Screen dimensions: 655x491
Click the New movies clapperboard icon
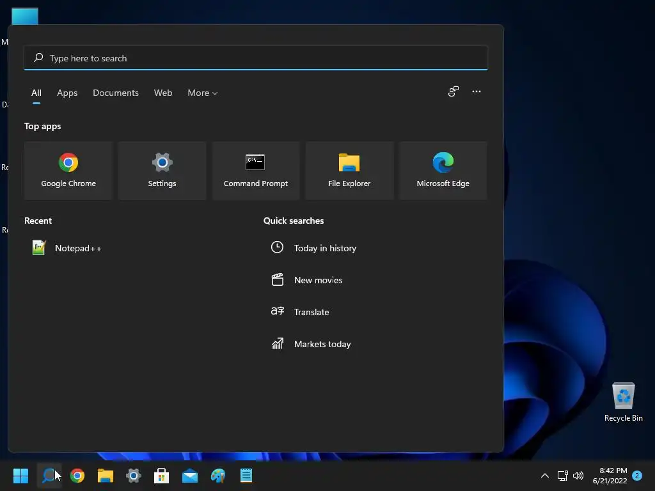pos(278,279)
